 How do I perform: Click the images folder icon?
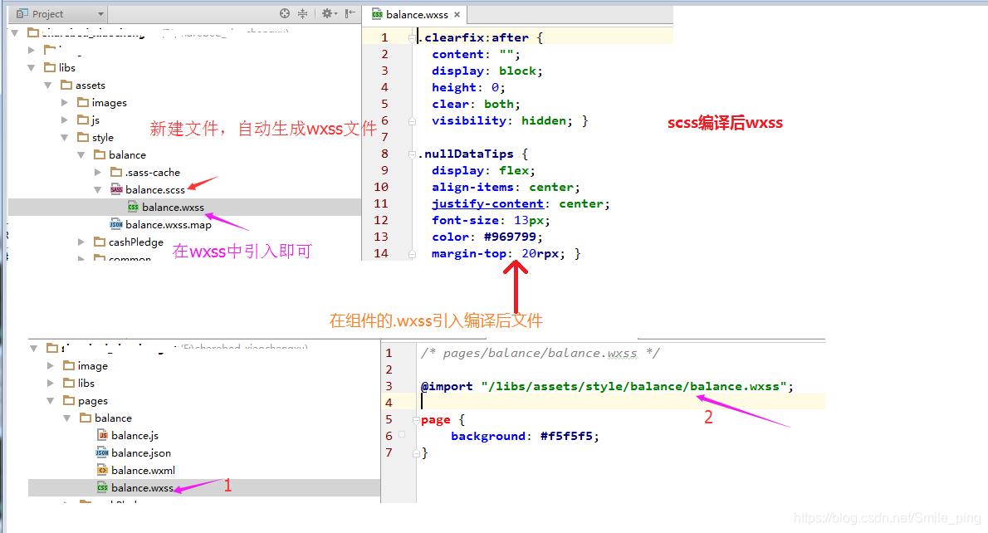83,102
